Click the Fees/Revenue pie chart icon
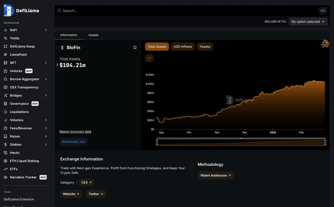Screen dimensions: 334x207 tap(5, 128)
